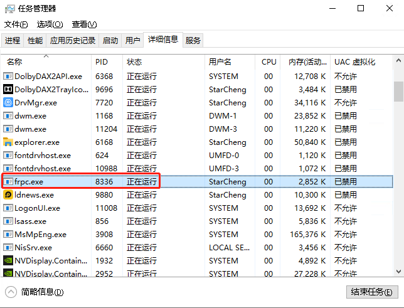Close the Task Manager window
This screenshot has height=308, width=404.
point(390,9)
